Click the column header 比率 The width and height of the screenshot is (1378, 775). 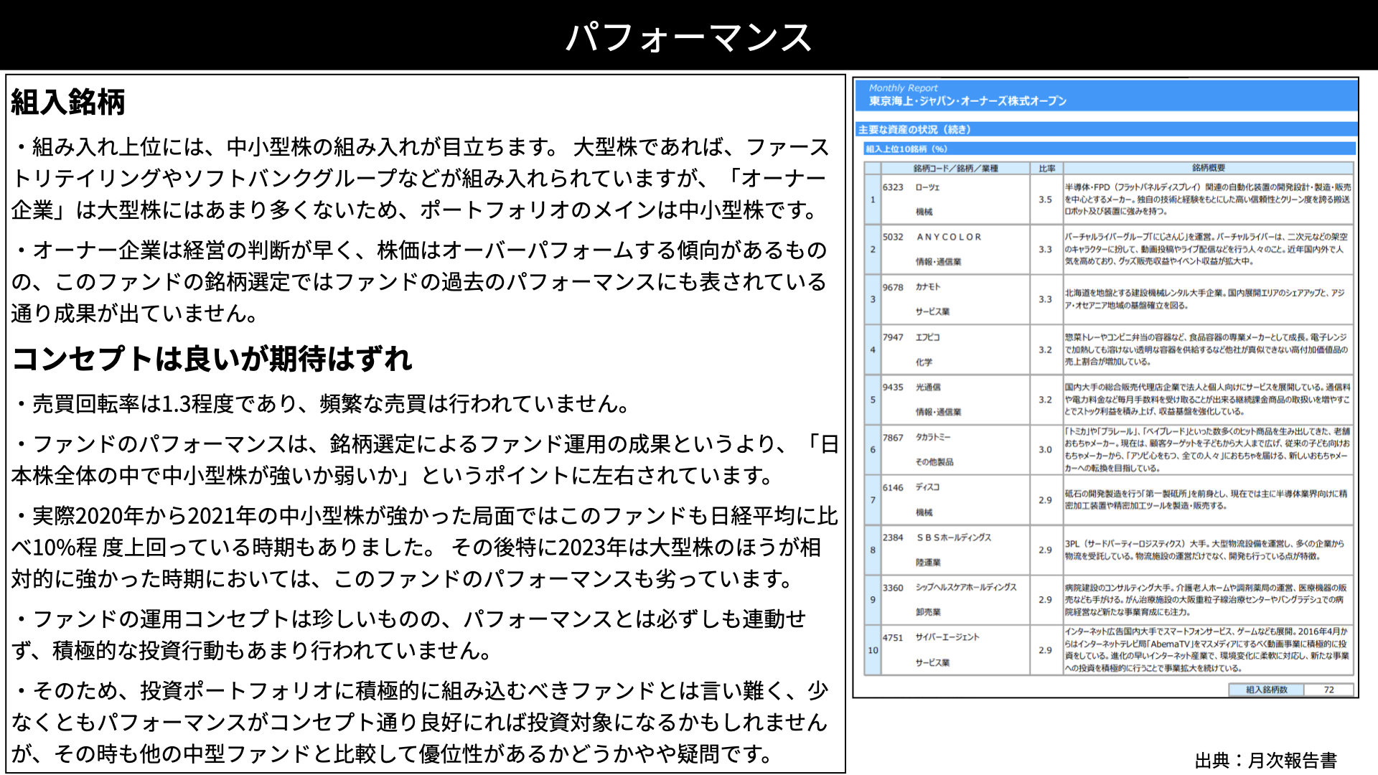(x=1046, y=168)
